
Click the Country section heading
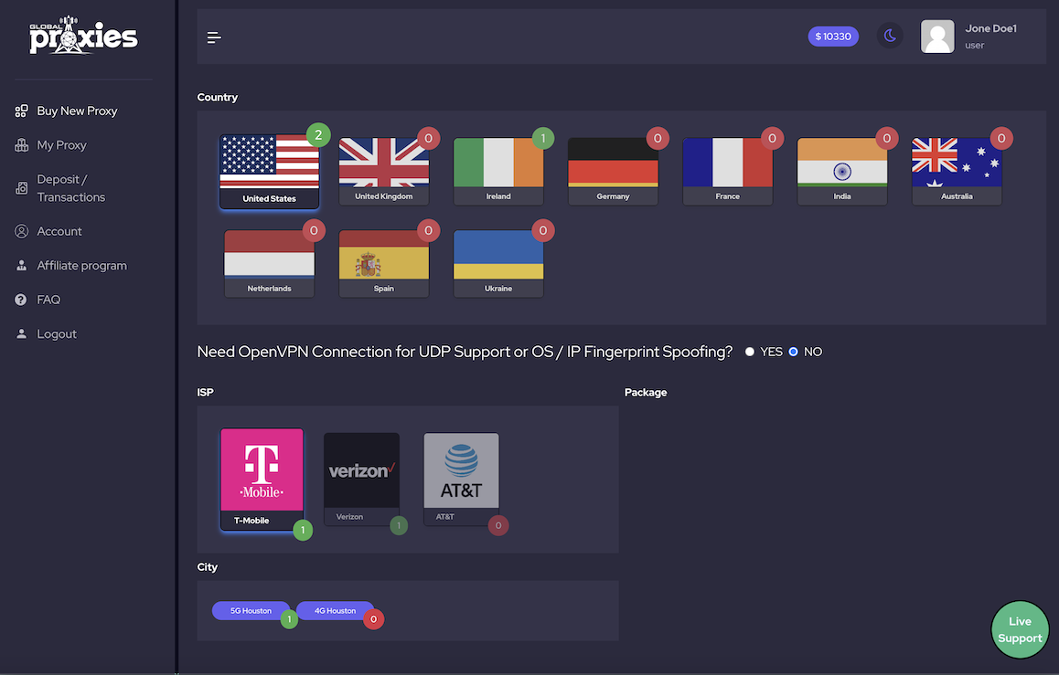[218, 97]
